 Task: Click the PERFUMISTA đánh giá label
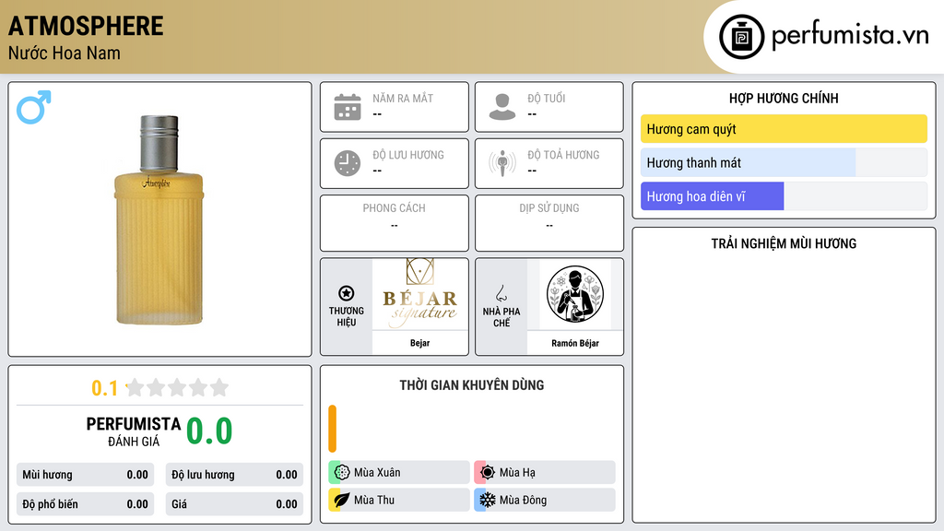point(134,431)
